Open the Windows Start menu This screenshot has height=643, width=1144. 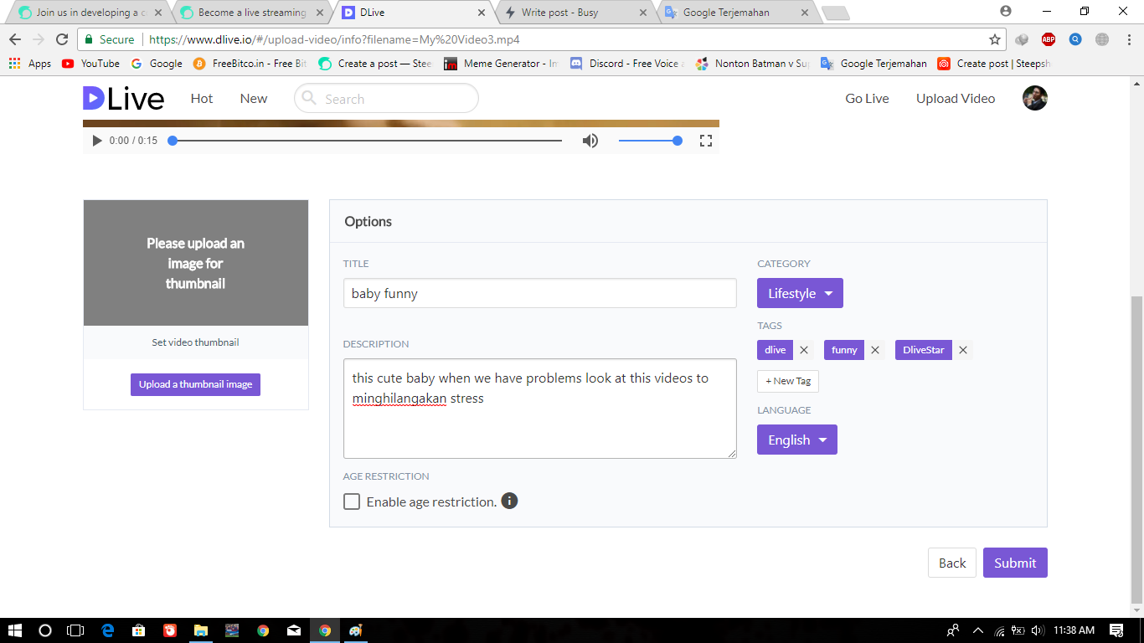pos(15,630)
